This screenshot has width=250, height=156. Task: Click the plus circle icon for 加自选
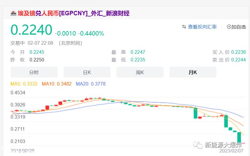click(x=229, y=27)
